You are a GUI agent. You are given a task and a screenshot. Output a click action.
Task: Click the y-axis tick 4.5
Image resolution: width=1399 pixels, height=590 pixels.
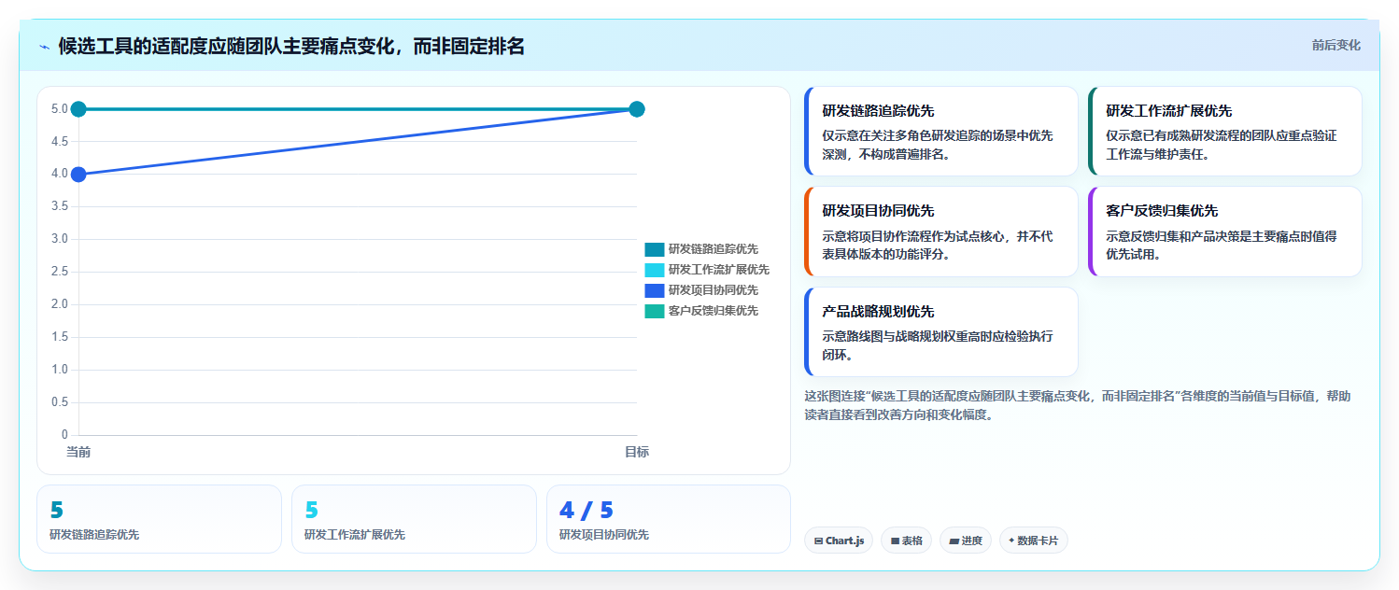tap(59, 141)
